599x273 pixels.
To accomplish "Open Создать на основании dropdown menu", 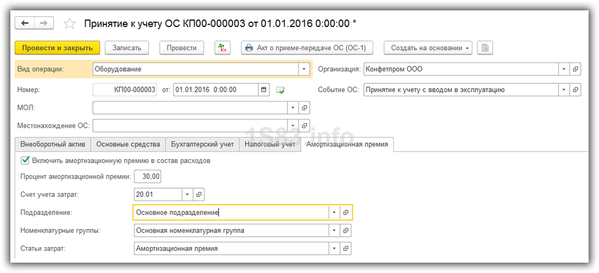I will click(x=428, y=48).
